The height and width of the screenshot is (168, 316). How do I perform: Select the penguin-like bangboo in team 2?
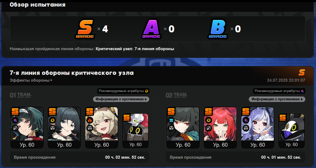292,131
